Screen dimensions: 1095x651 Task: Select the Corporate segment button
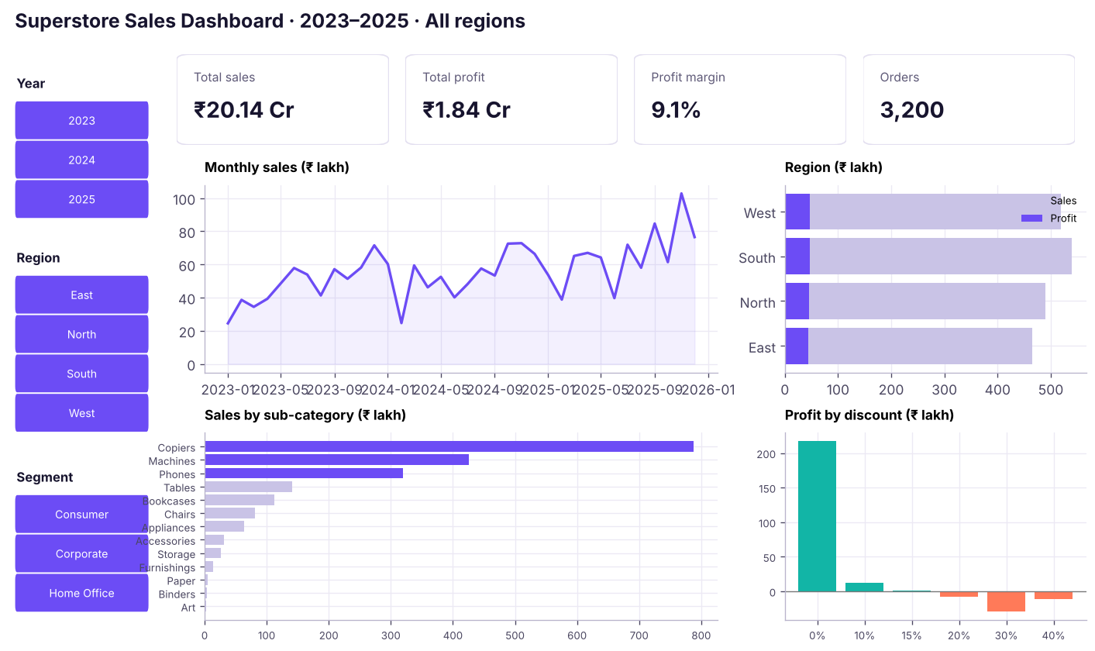(x=81, y=553)
